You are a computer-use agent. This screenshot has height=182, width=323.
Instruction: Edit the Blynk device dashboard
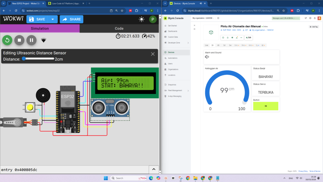[249, 38]
